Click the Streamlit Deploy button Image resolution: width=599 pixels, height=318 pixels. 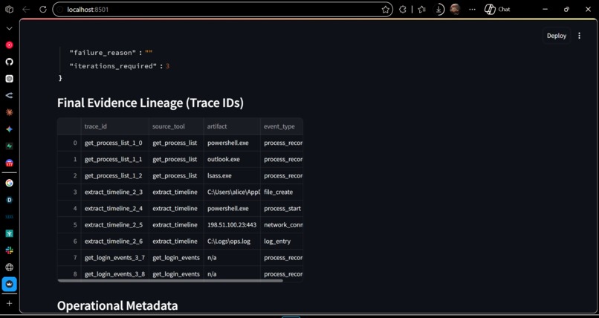point(556,36)
